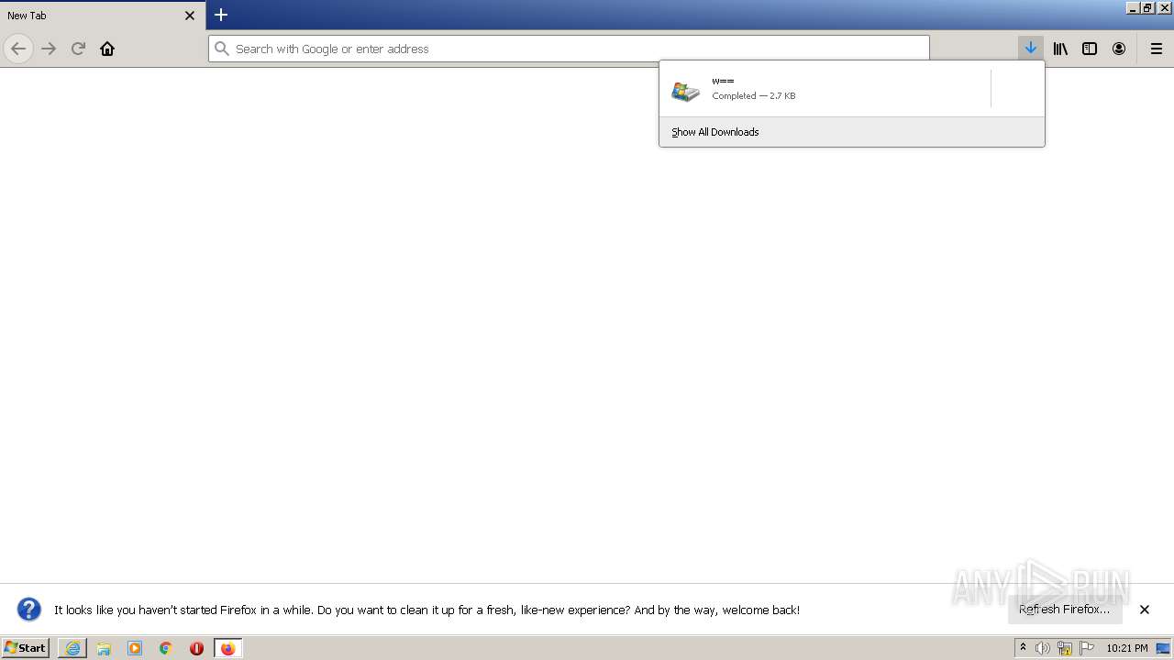Open the Firefox Account icon

[x=1119, y=49]
